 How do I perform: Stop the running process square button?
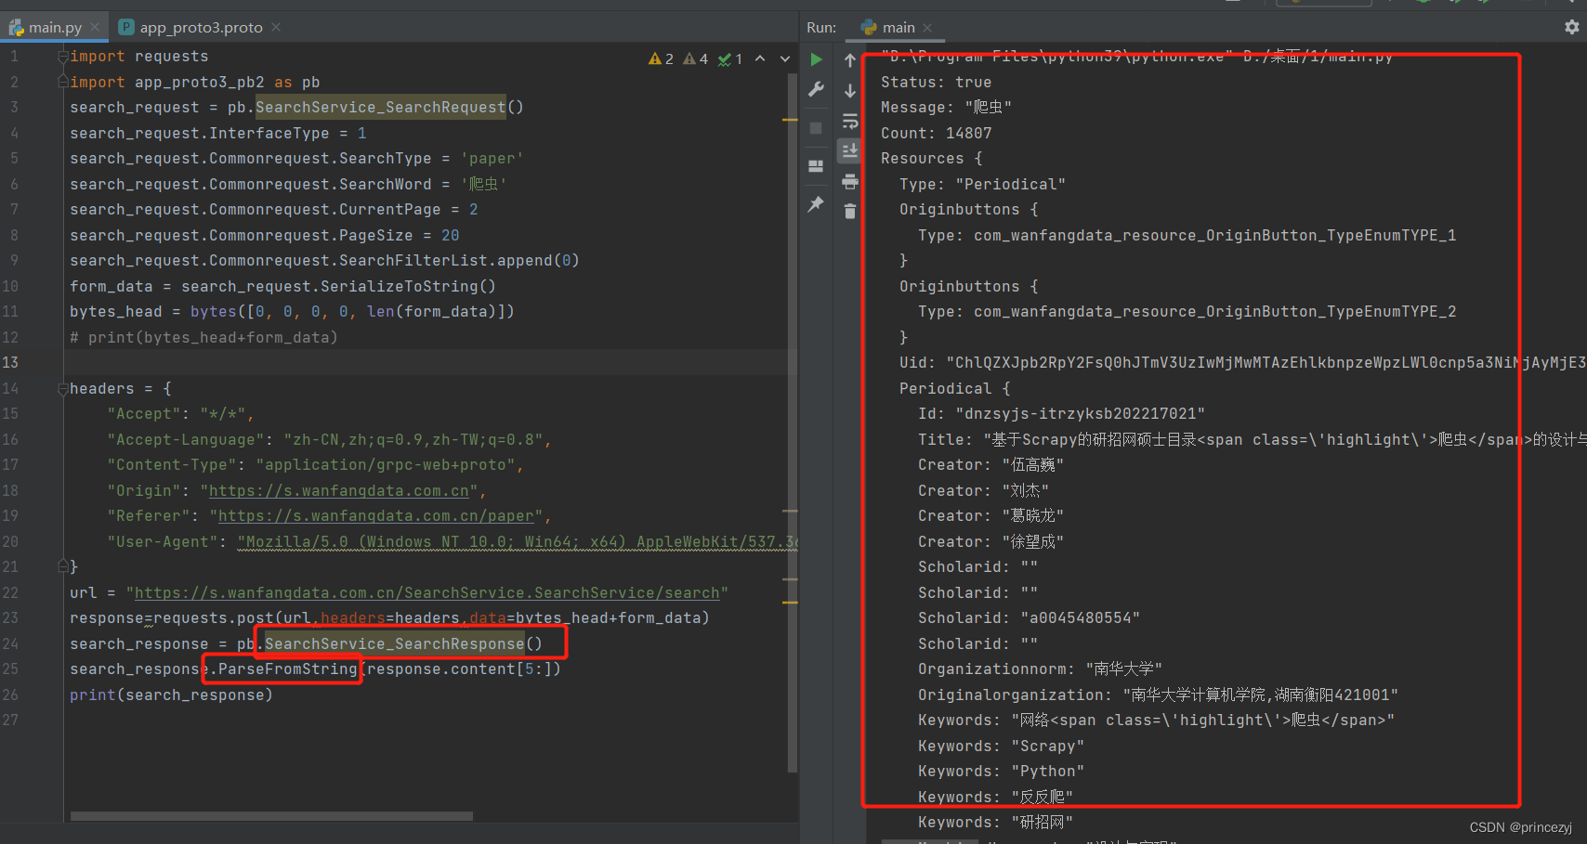coord(816,128)
